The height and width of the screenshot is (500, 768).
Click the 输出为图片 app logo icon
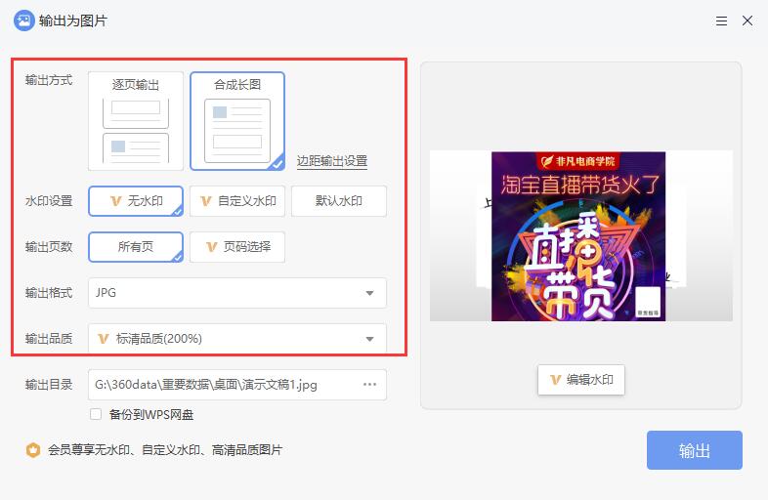point(23,21)
